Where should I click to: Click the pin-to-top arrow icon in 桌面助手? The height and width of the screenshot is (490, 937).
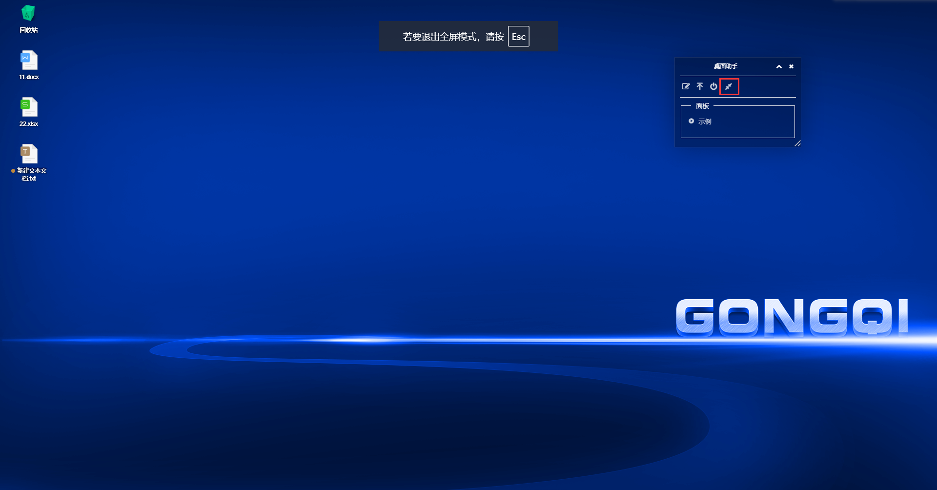[700, 86]
